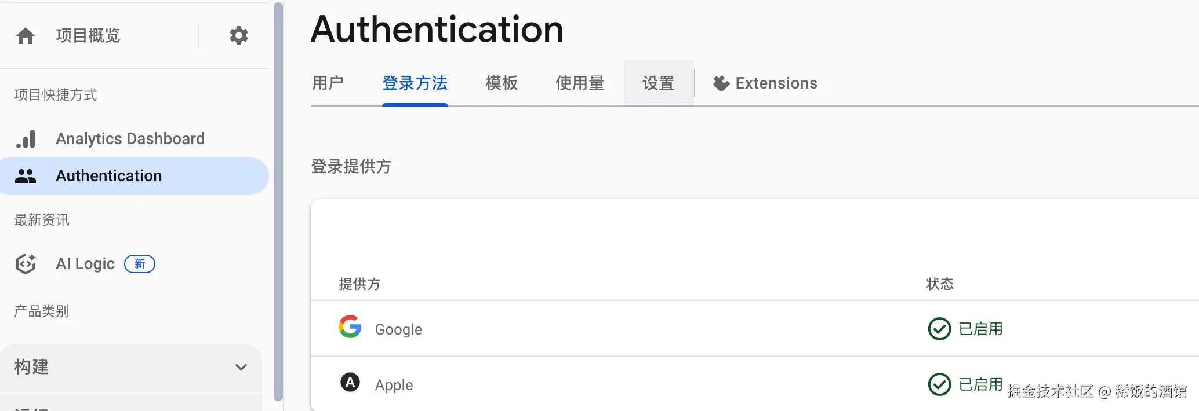Click Apple's 已启用 status checkmark
The width and height of the screenshot is (1199, 411).
point(939,384)
